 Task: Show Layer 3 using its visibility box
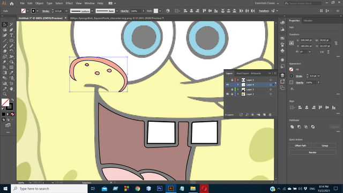tap(227, 90)
